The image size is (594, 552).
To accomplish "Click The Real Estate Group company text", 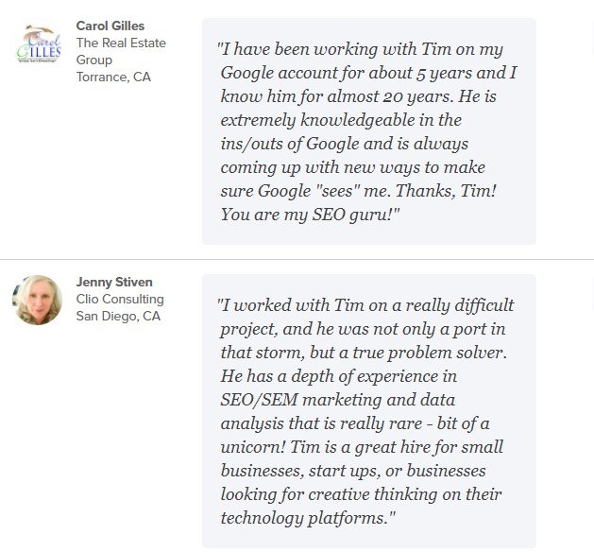I will [x=121, y=51].
